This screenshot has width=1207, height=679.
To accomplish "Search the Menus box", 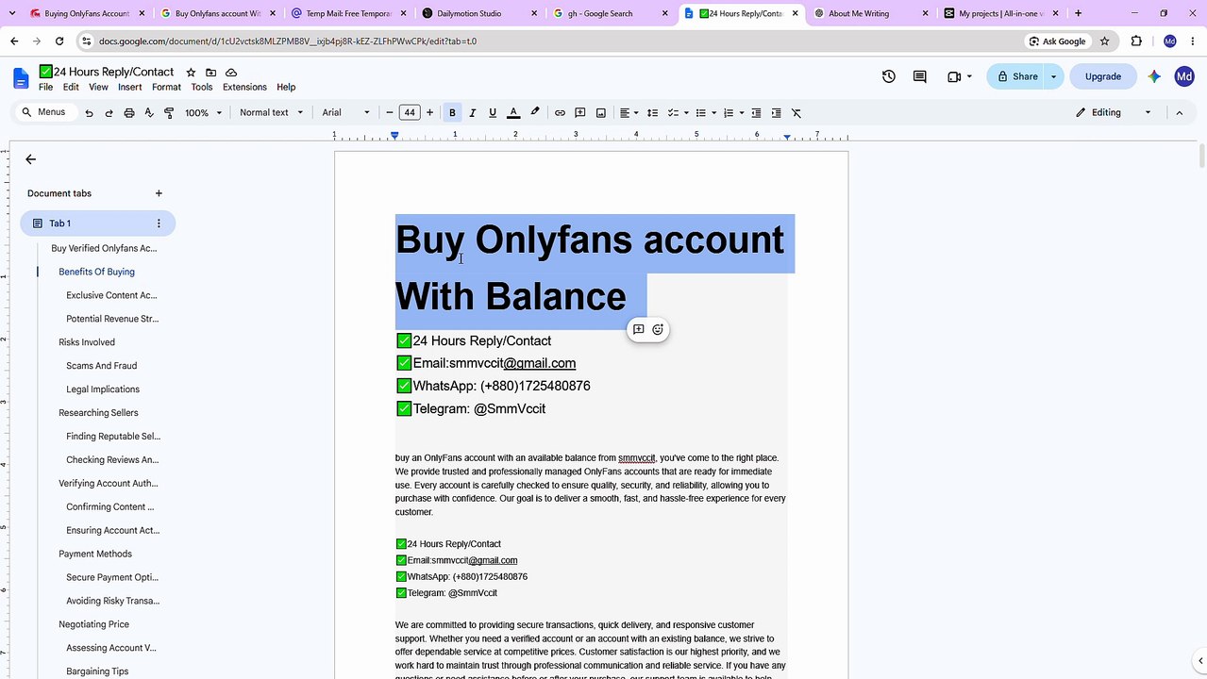I will click(44, 112).
